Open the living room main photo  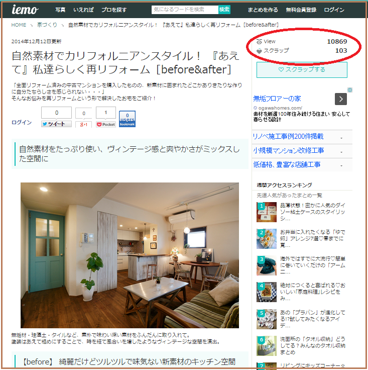[130, 255]
